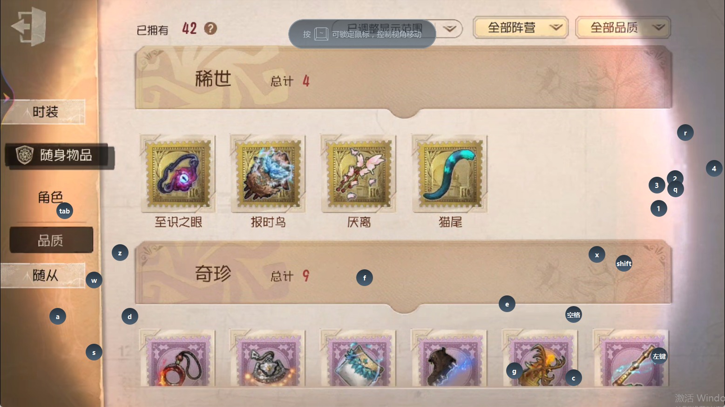This screenshot has height=407, width=725.
Task: Open the display range dropdown arrow
Action: 449,28
